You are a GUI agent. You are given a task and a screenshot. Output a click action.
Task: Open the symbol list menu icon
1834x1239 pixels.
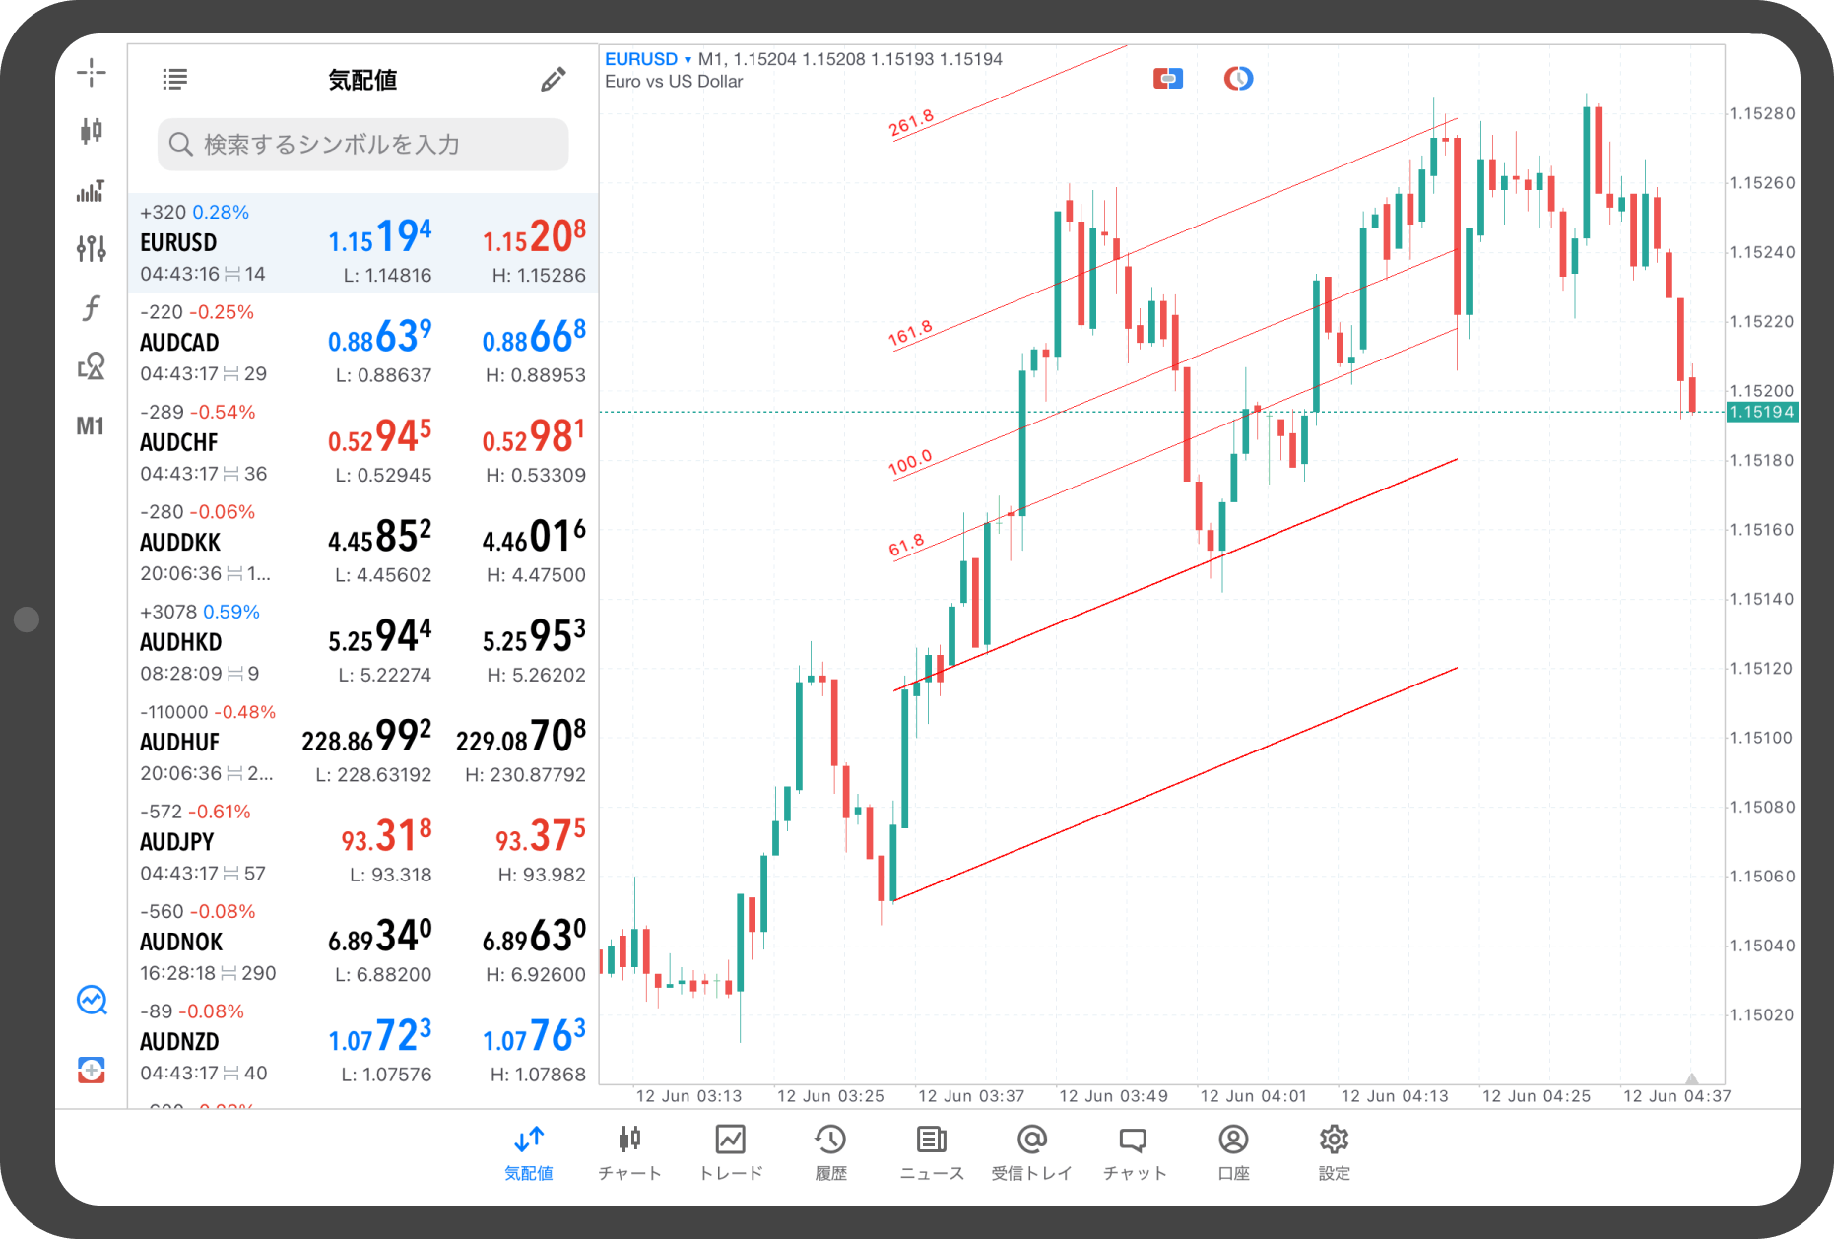tap(174, 80)
